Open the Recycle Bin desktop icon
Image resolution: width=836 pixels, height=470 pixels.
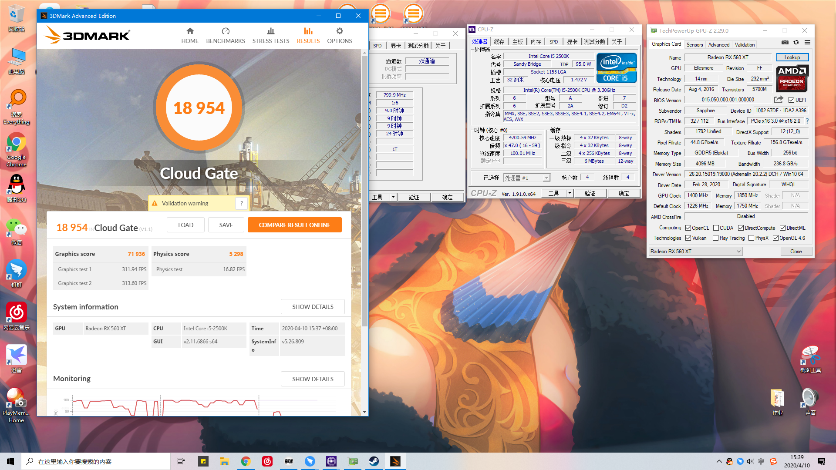pos(16,18)
